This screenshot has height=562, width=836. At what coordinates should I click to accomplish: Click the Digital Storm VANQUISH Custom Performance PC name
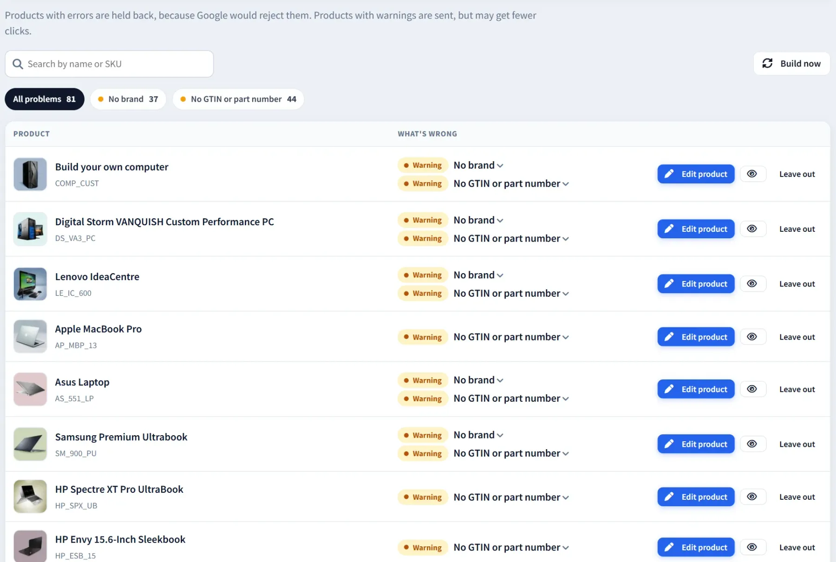(164, 222)
